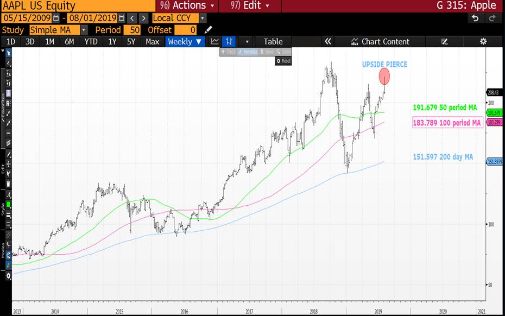This screenshot has height=316, width=505.
Task: Click the Track option in popup toolbar
Action: pyautogui.click(x=229, y=52)
